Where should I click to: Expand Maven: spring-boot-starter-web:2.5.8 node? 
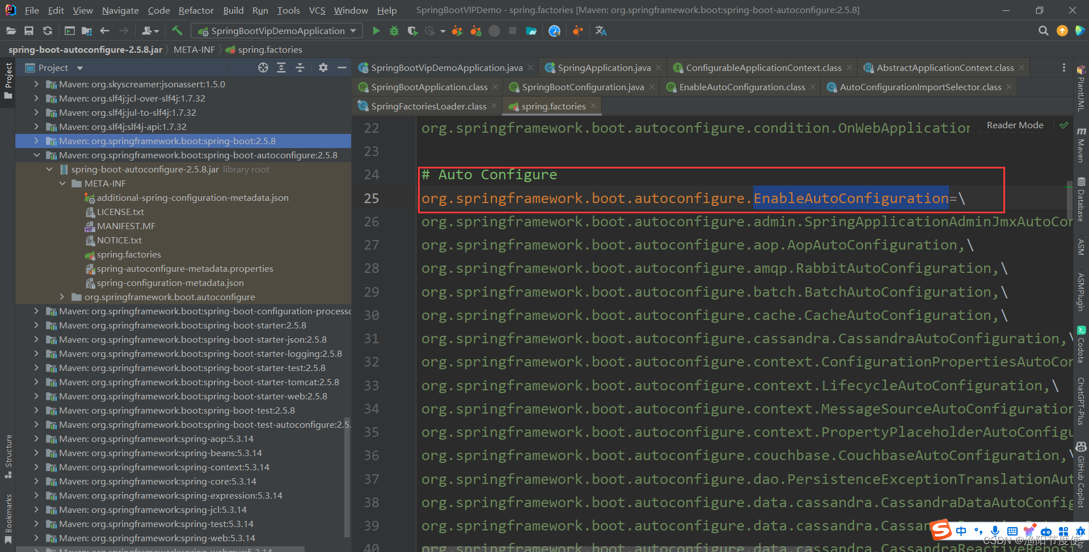pos(36,396)
